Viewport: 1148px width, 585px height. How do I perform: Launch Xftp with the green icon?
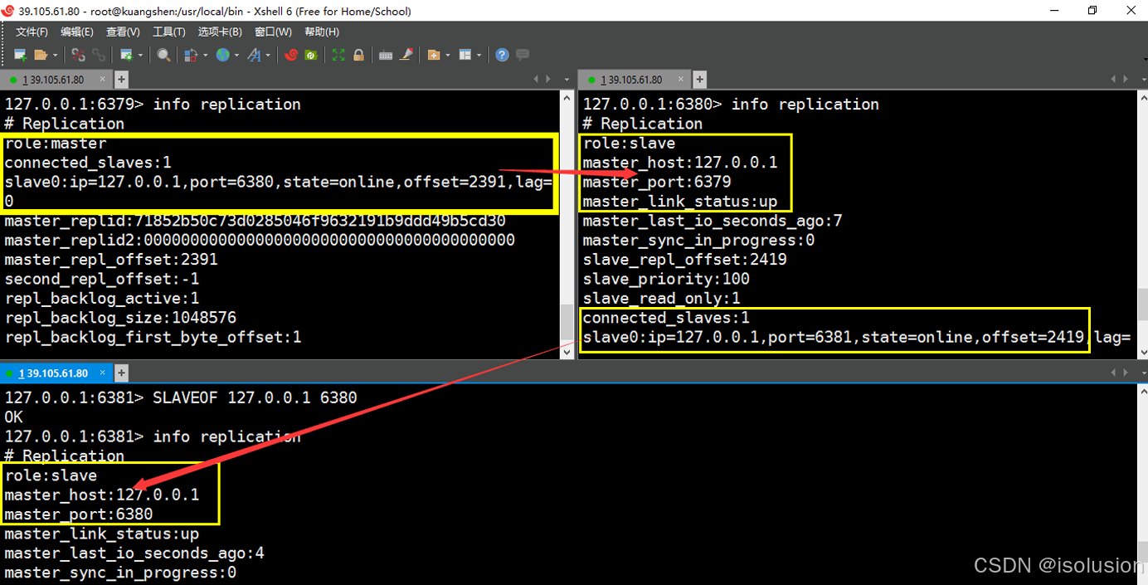tap(311, 55)
